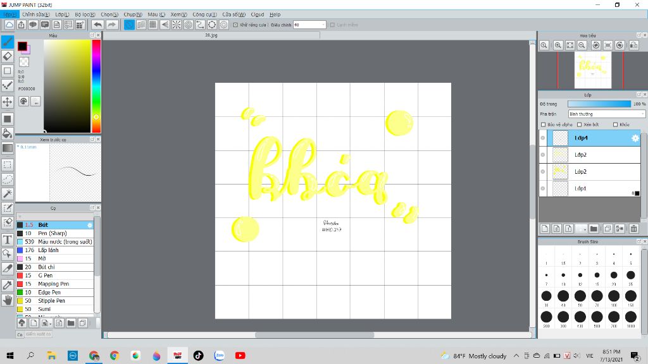Click the black foreground color swatch
The height and width of the screenshot is (364, 648).
click(22, 45)
